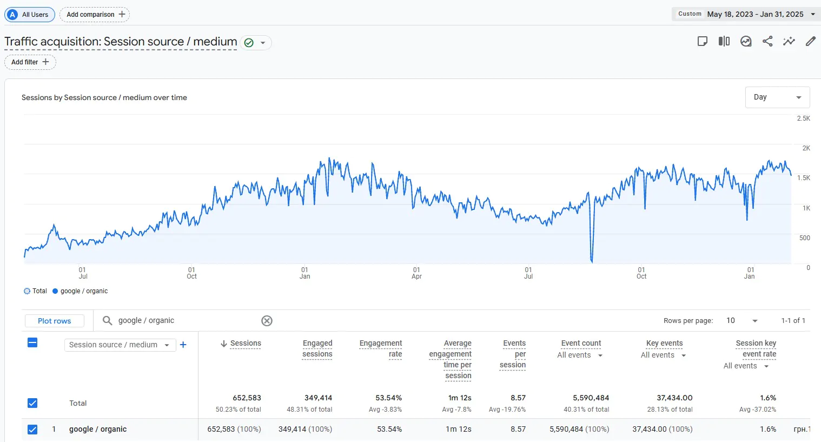Screen dimensions: 821x442
Task: Click the Key events column header
Action: (x=664, y=344)
